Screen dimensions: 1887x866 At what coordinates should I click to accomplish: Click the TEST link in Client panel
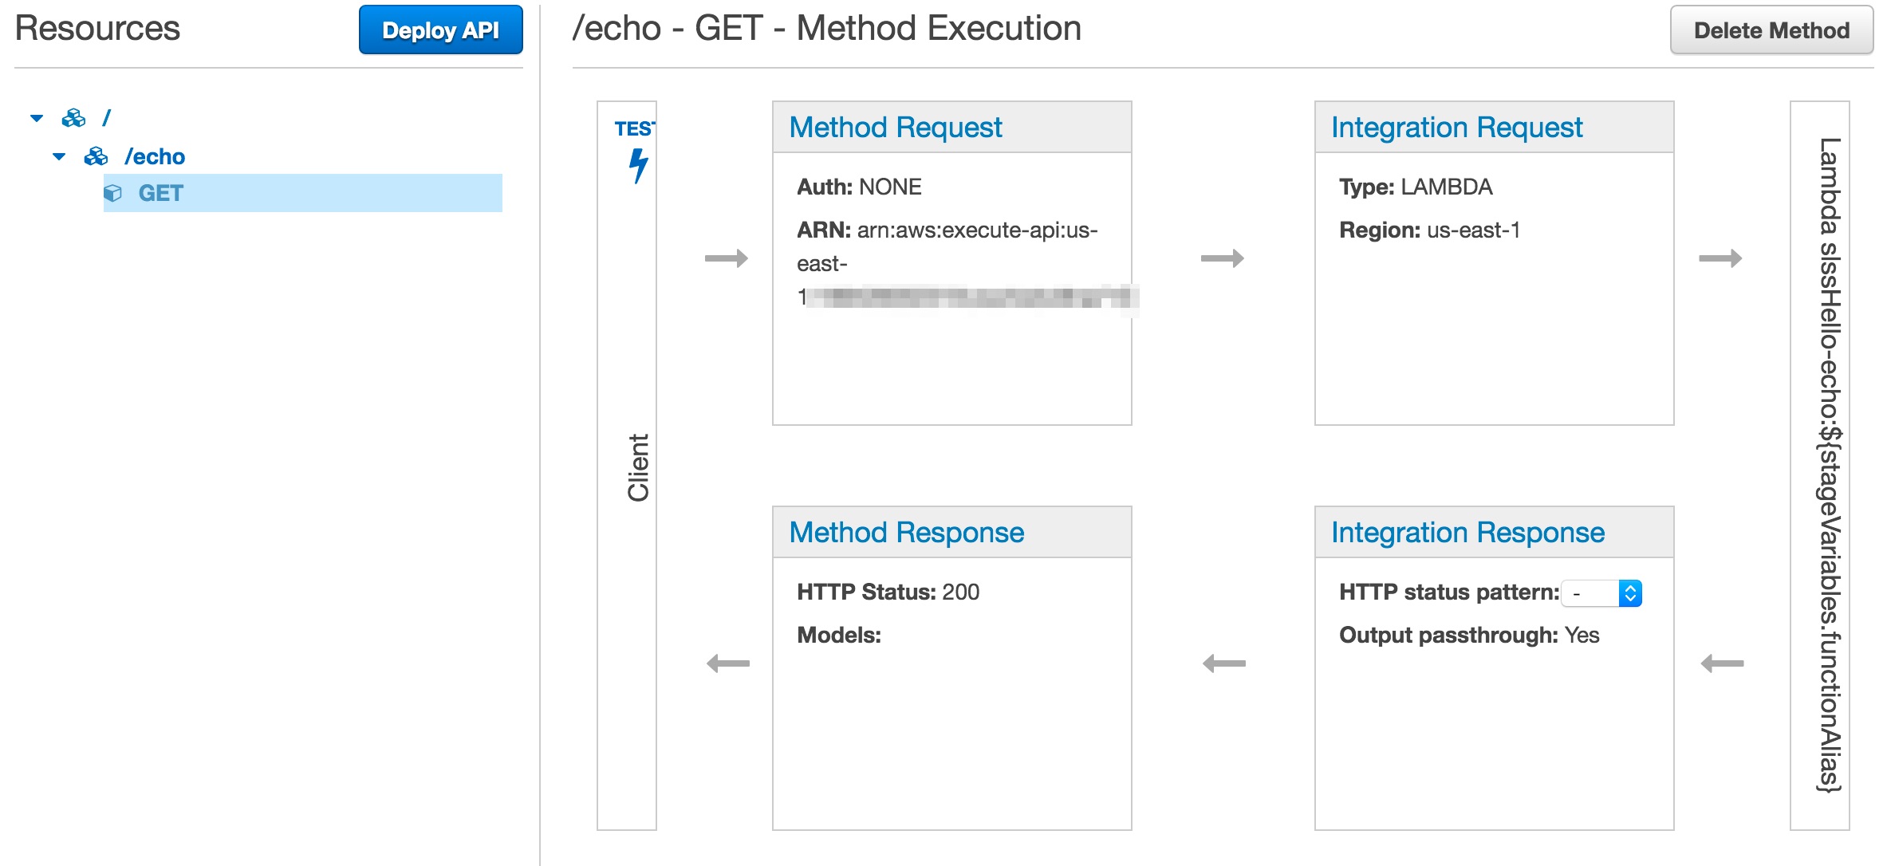pos(635,128)
